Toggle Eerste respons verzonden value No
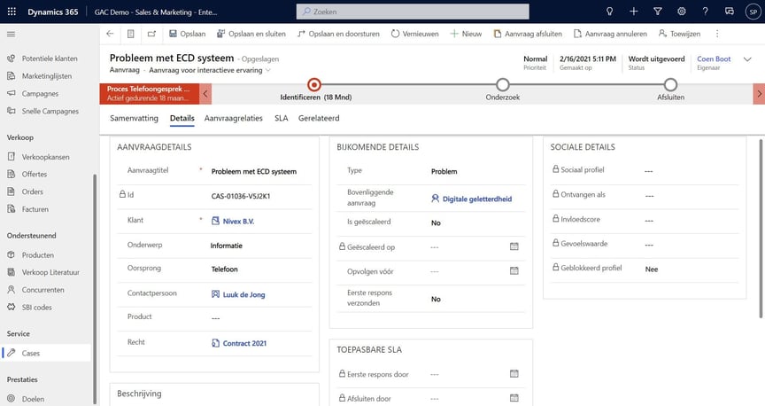 pyautogui.click(x=436, y=299)
